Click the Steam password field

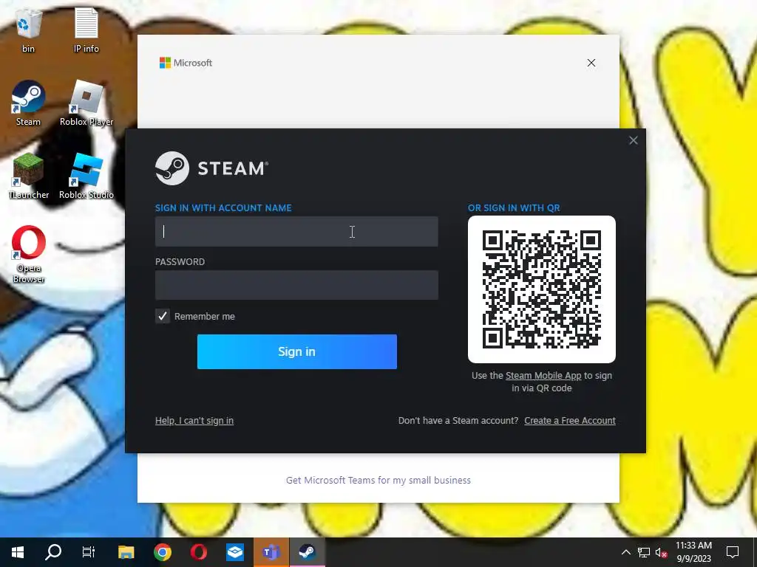pyautogui.click(x=296, y=285)
